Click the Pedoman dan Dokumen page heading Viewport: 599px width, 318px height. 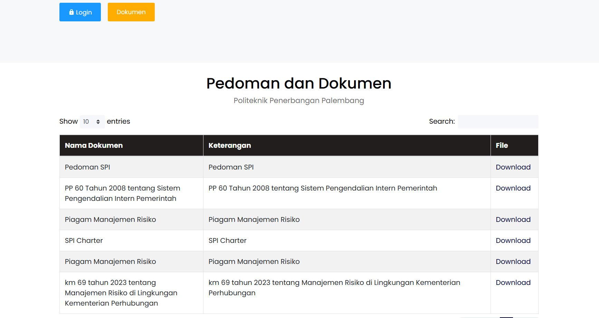click(299, 83)
